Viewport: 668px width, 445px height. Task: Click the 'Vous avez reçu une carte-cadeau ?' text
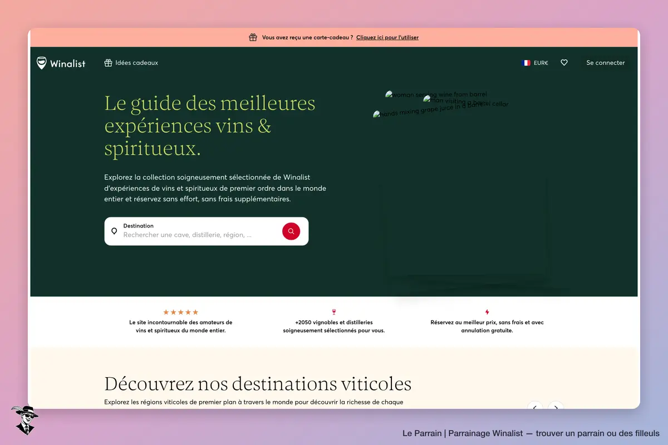[x=307, y=37]
